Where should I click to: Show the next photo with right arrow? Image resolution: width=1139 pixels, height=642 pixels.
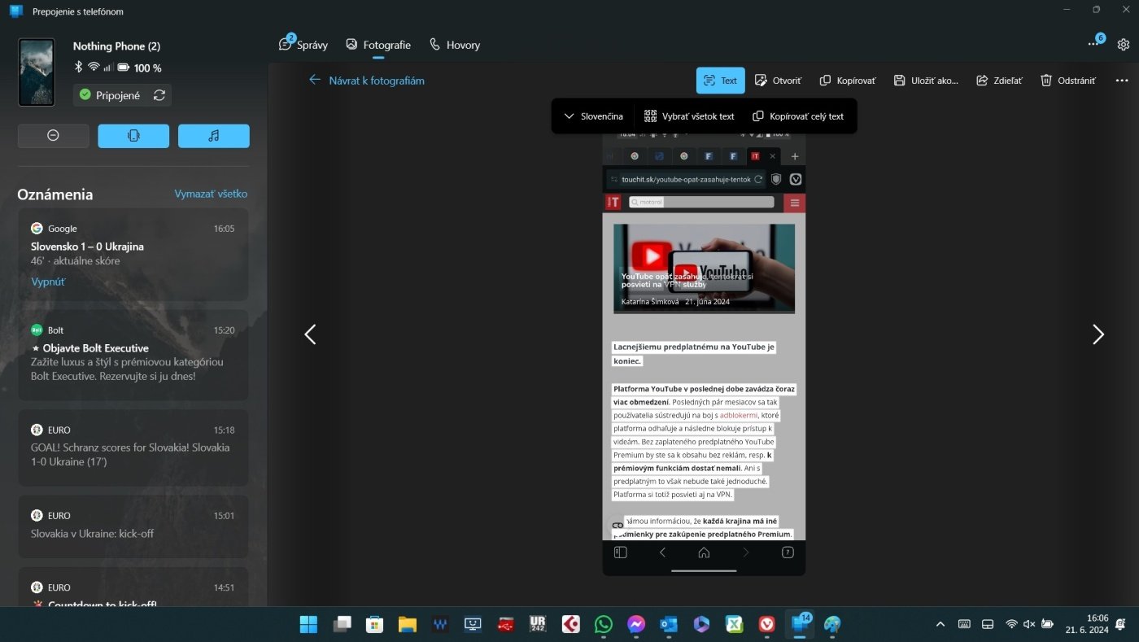tap(1098, 334)
